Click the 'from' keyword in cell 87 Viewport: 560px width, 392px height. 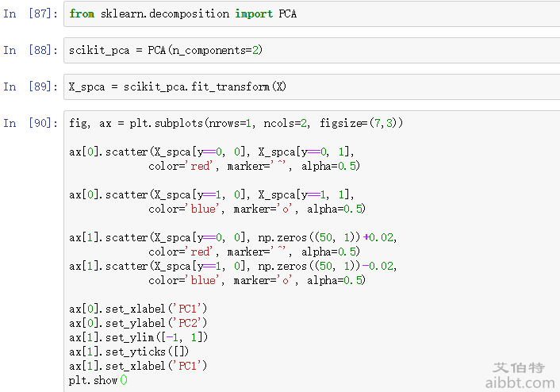click(x=82, y=13)
